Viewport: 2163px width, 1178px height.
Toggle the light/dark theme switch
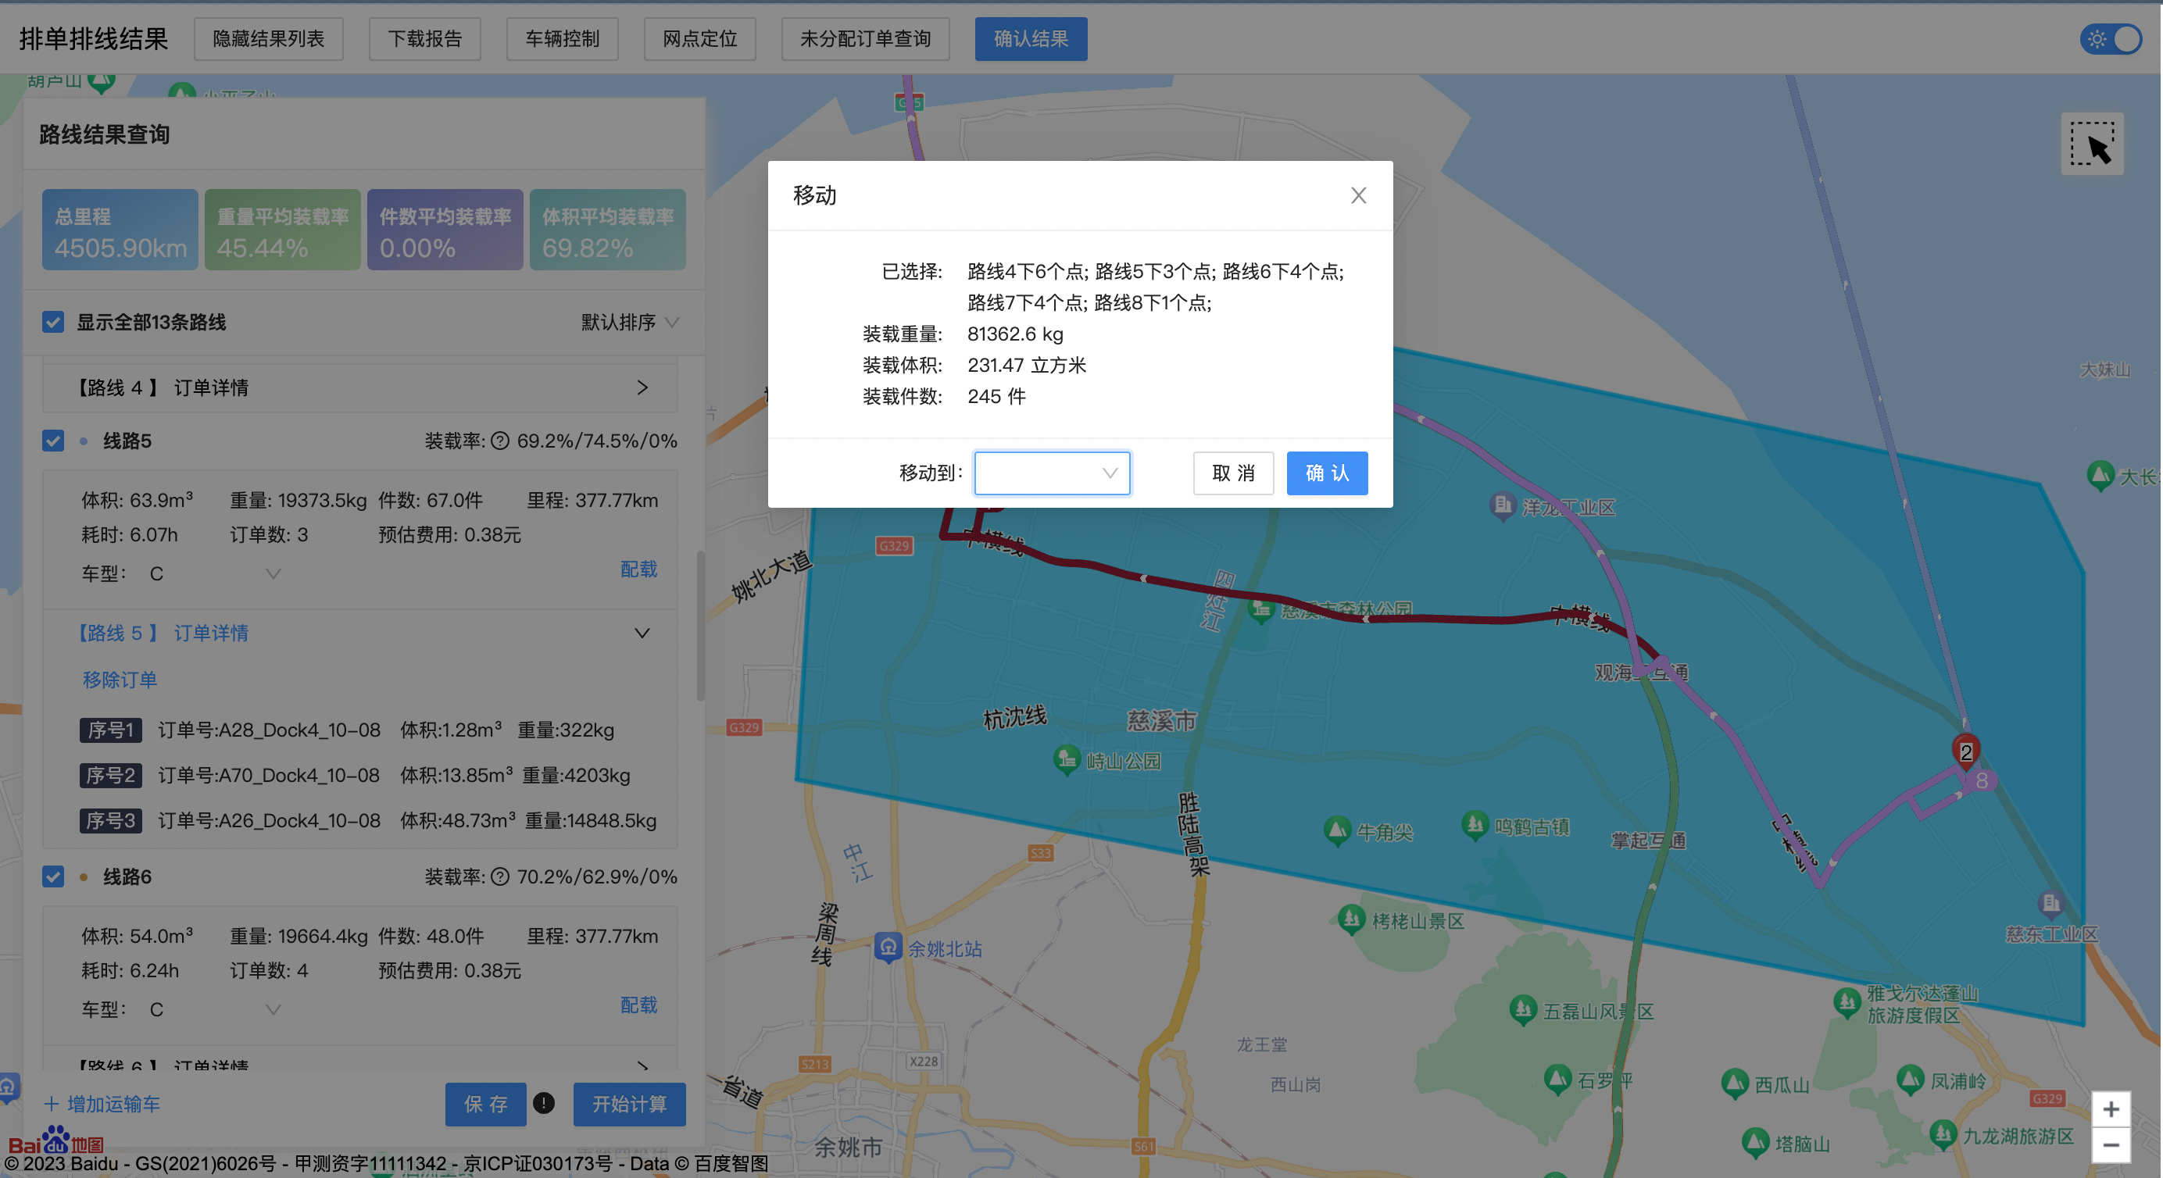2110,40
